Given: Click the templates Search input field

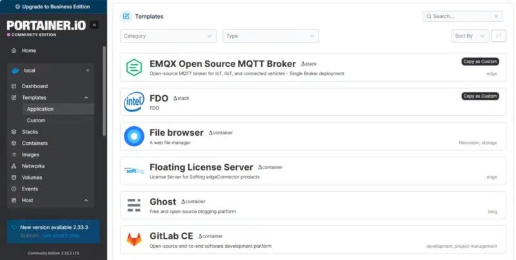Looking at the screenshot, I should (x=461, y=16).
